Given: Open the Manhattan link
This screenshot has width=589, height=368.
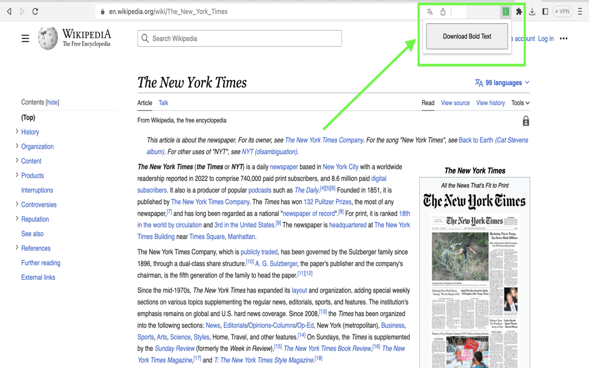Looking at the screenshot, I should pos(242,236).
